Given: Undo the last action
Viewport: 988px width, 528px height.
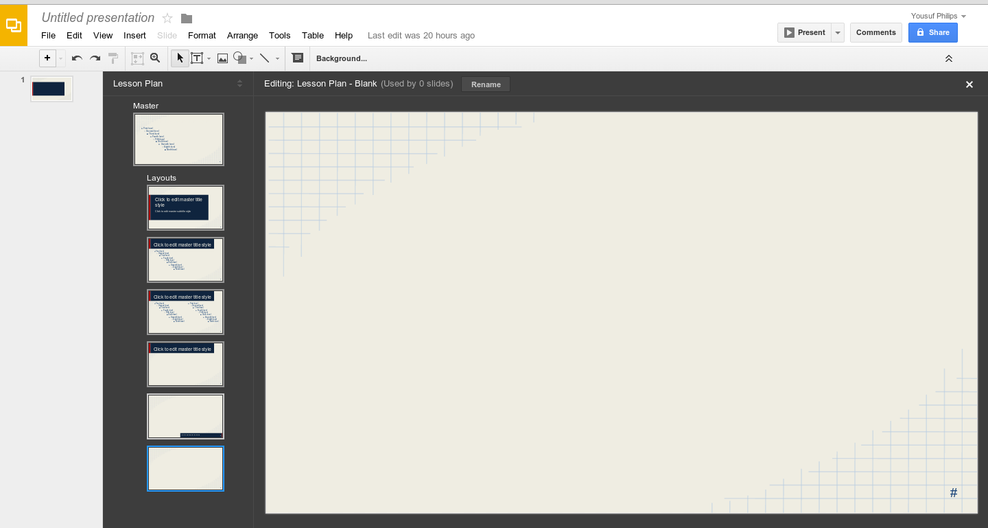Looking at the screenshot, I should tap(77, 58).
